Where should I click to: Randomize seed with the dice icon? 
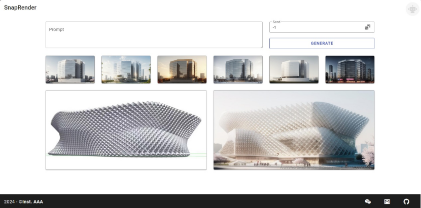367,27
